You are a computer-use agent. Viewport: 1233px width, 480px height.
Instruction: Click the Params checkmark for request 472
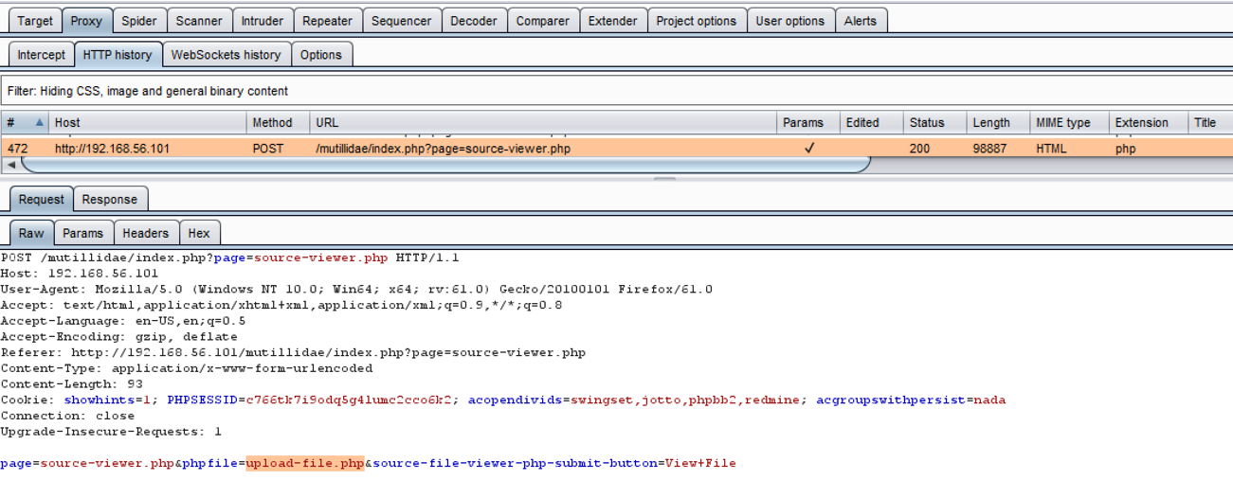coord(808,149)
